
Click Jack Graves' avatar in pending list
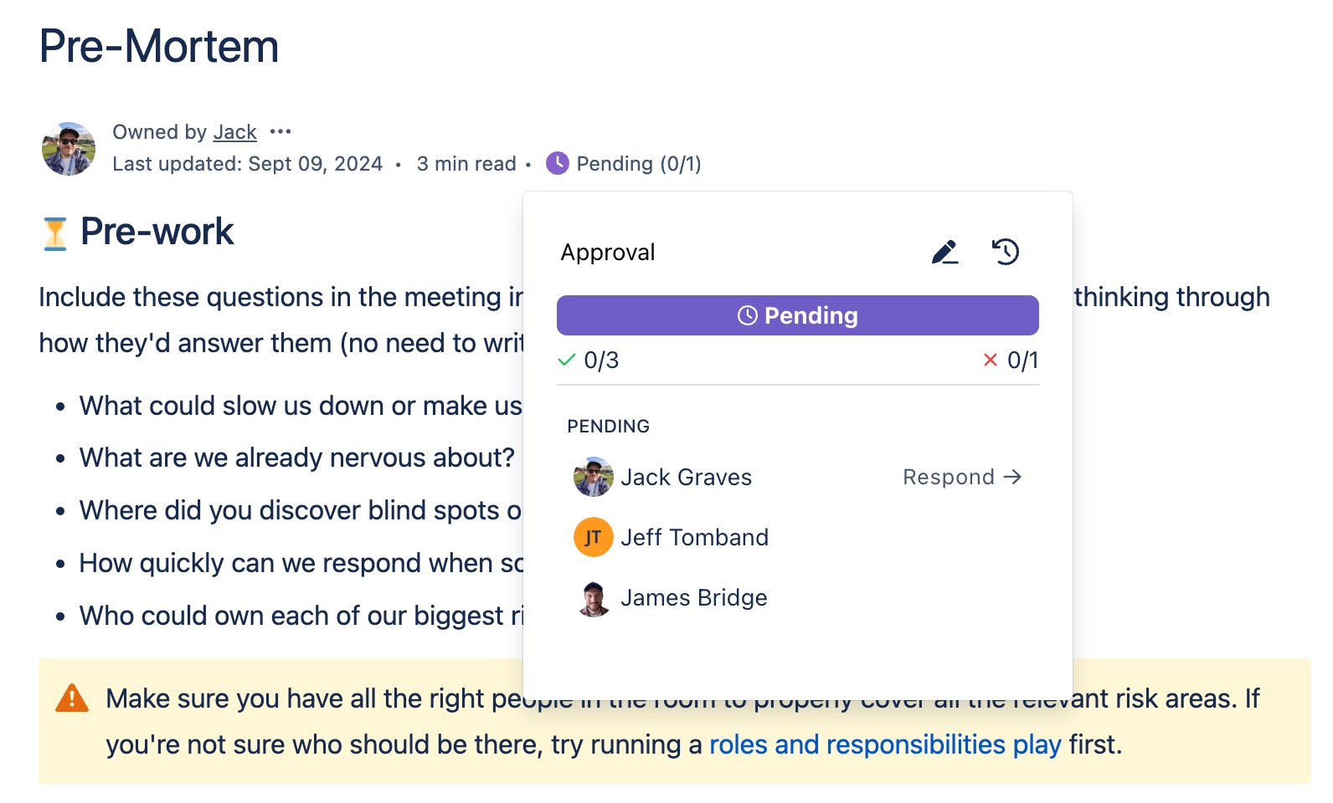click(593, 477)
